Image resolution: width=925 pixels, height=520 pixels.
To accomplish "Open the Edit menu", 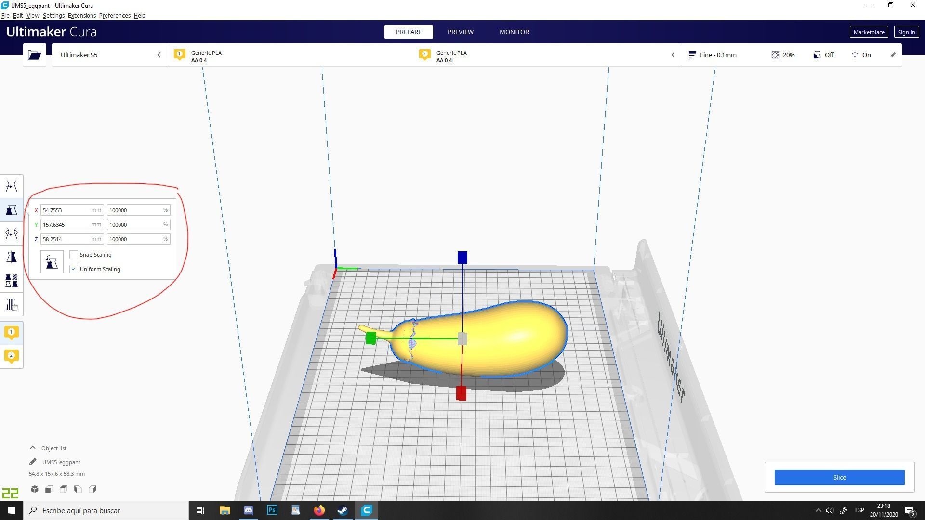I will tap(18, 16).
